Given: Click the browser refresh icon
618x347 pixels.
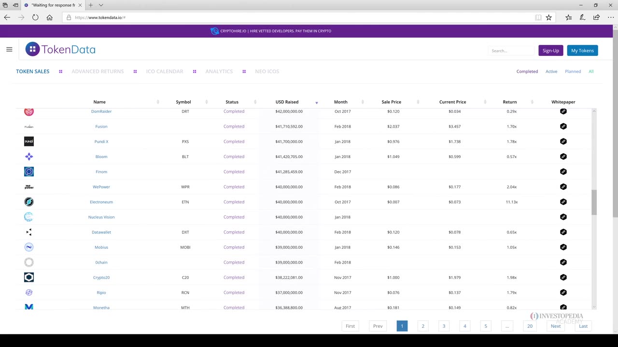Looking at the screenshot, I should (x=35, y=17).
